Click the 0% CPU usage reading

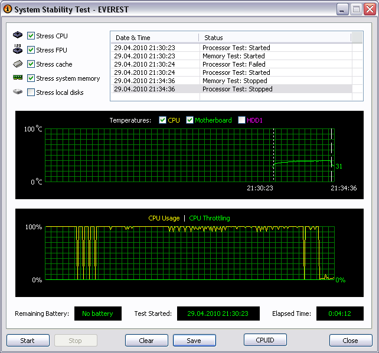coord(340,280)
